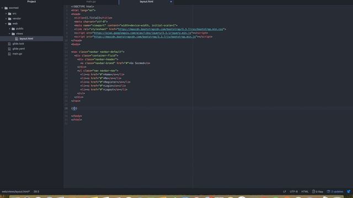
Task: Click the DOCTYPE html line
Action: point(83,7)
